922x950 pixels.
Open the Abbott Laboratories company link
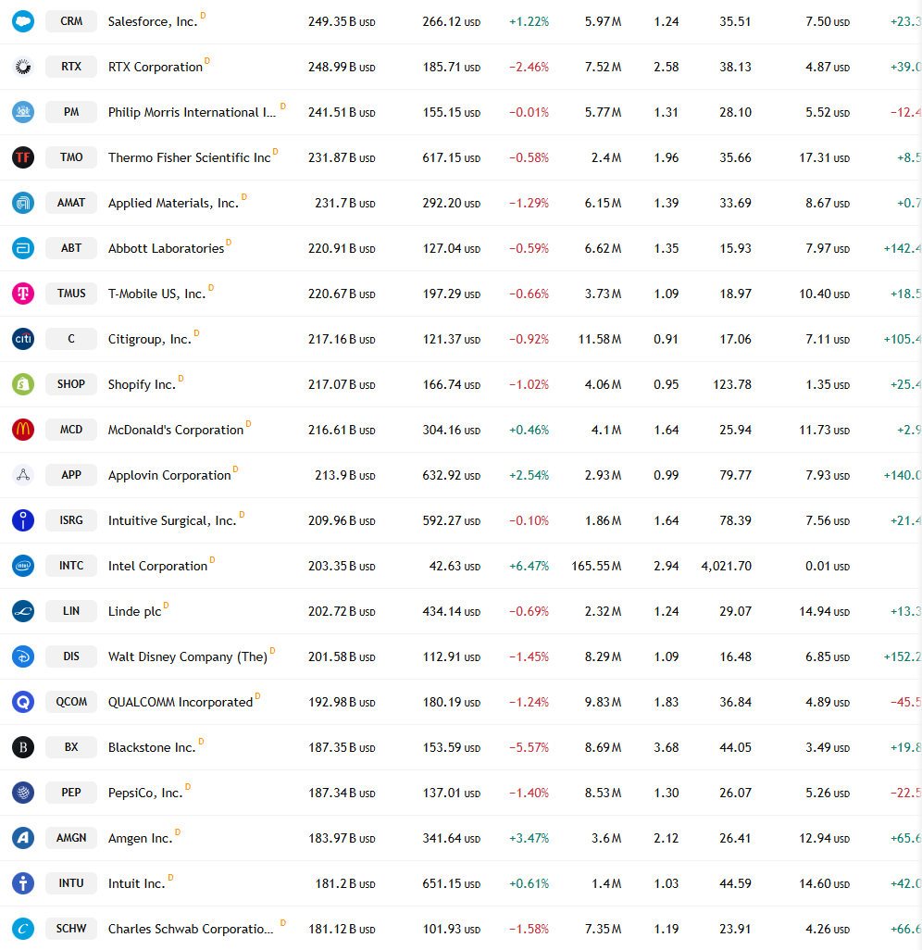tap(166, 248)
